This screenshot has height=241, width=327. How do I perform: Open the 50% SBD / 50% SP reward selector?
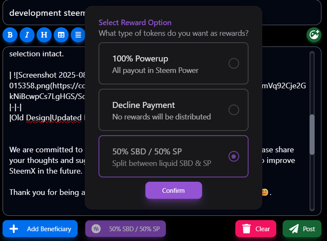125,229
